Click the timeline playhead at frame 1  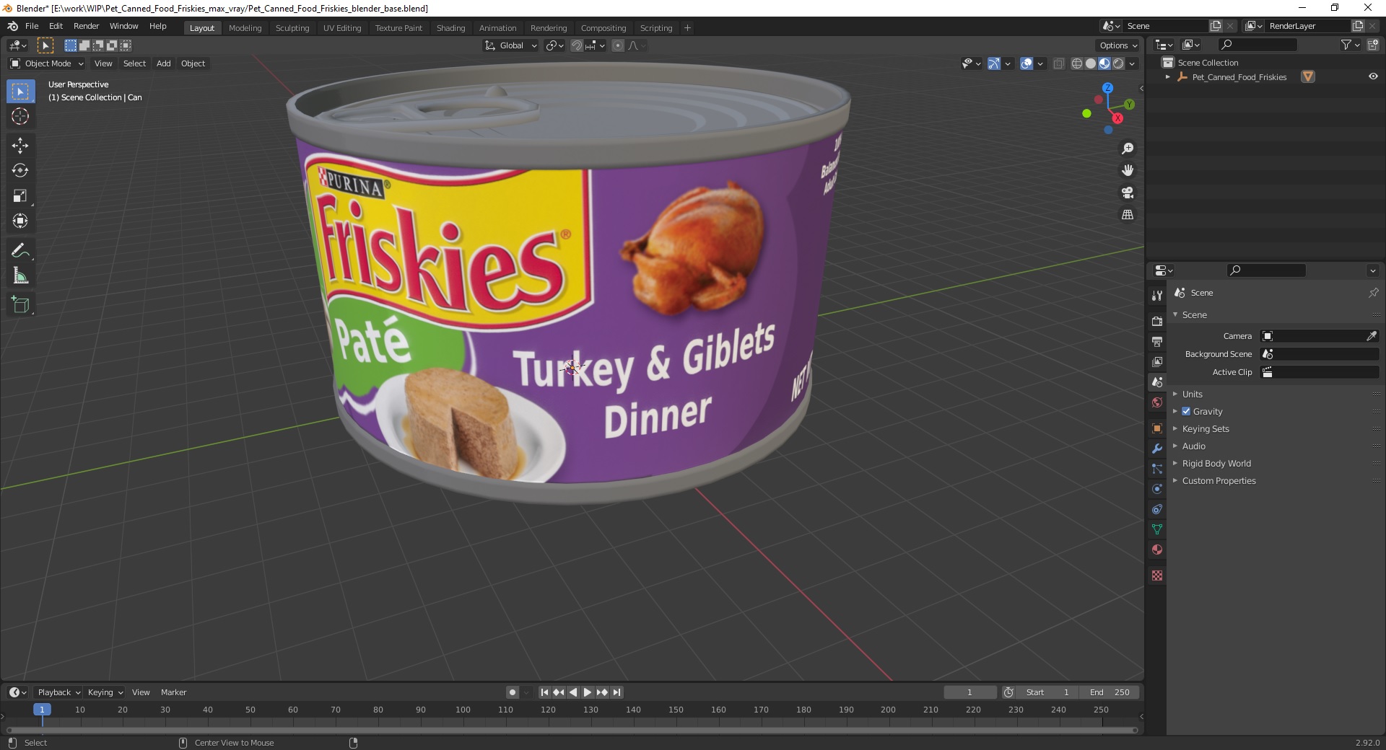point(42,710)
